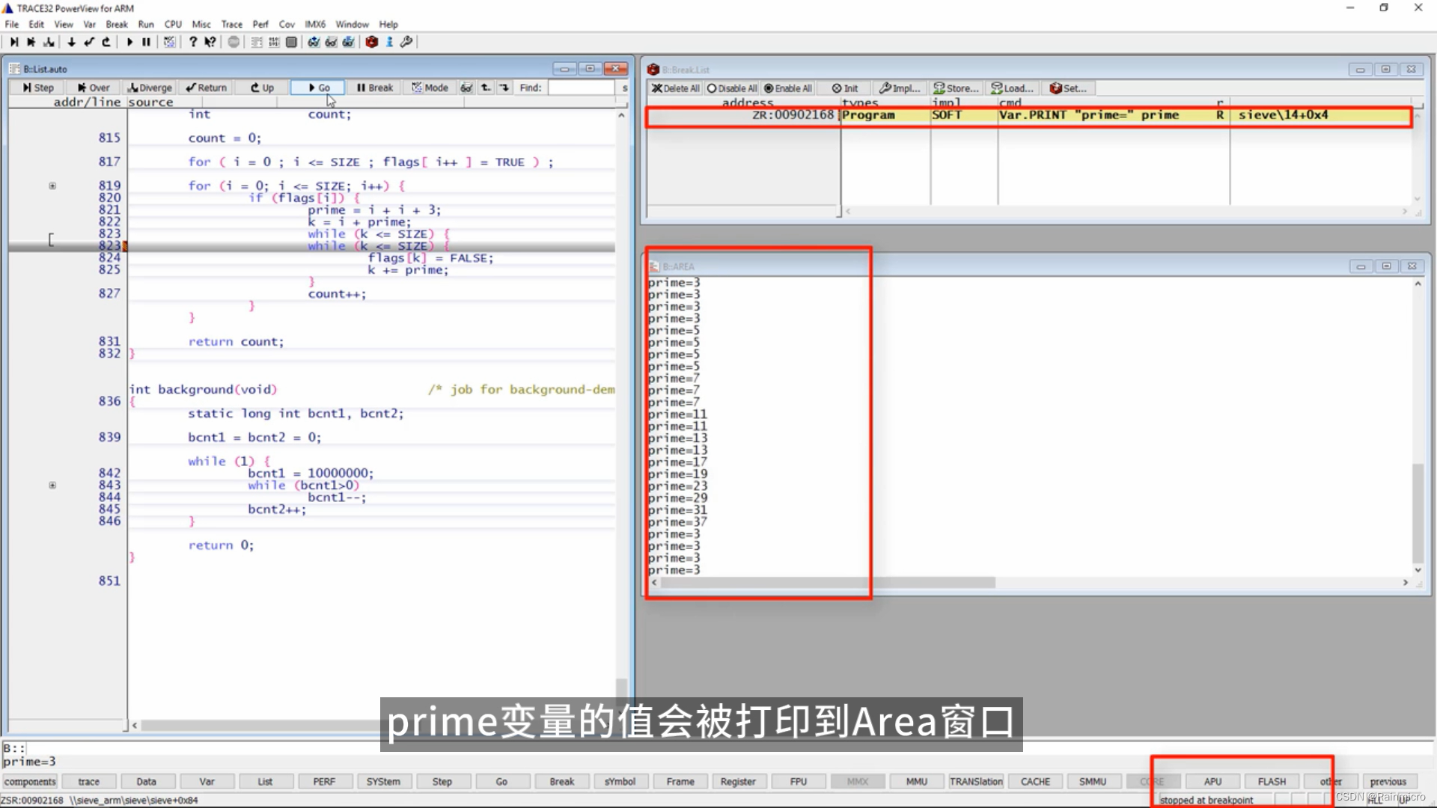Screen dimensions: 1437x808
Task: Click Step button in List window
Action: point(37,88)
